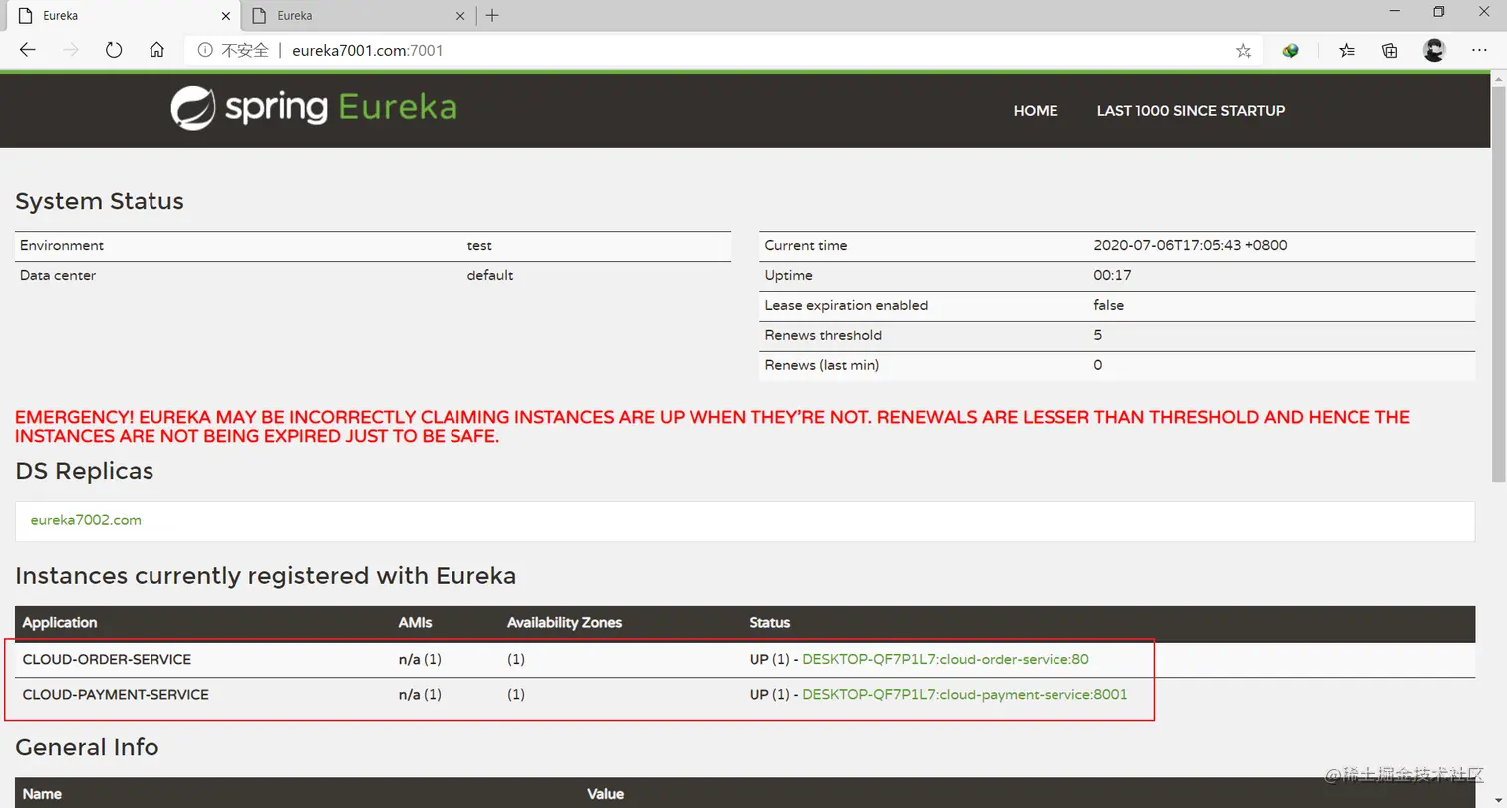The image size is (1507, 808).
Task: Click the Name column header in General Info
Action: pyautogui.click(x=42, y=794)
